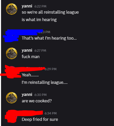This screenshot has width=114, height=126.
Task: Open yanni's username at 6:22 PM
Action: click(x=27, y=6)
